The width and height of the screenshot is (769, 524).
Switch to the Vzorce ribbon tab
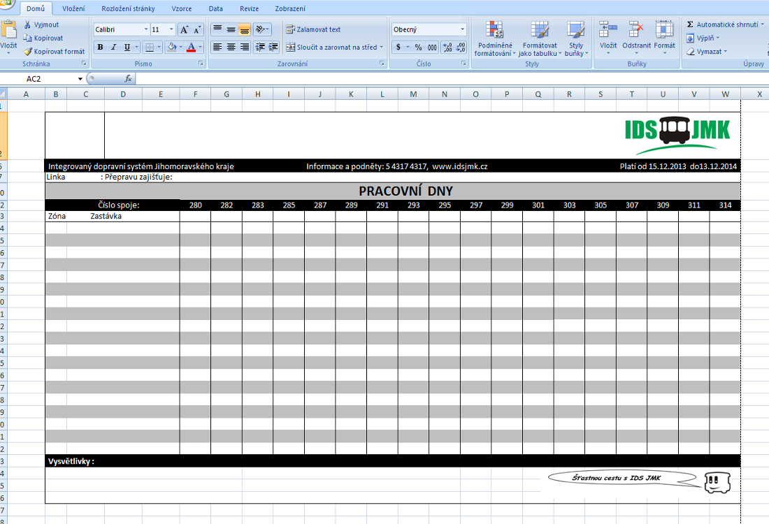[182, 9]
